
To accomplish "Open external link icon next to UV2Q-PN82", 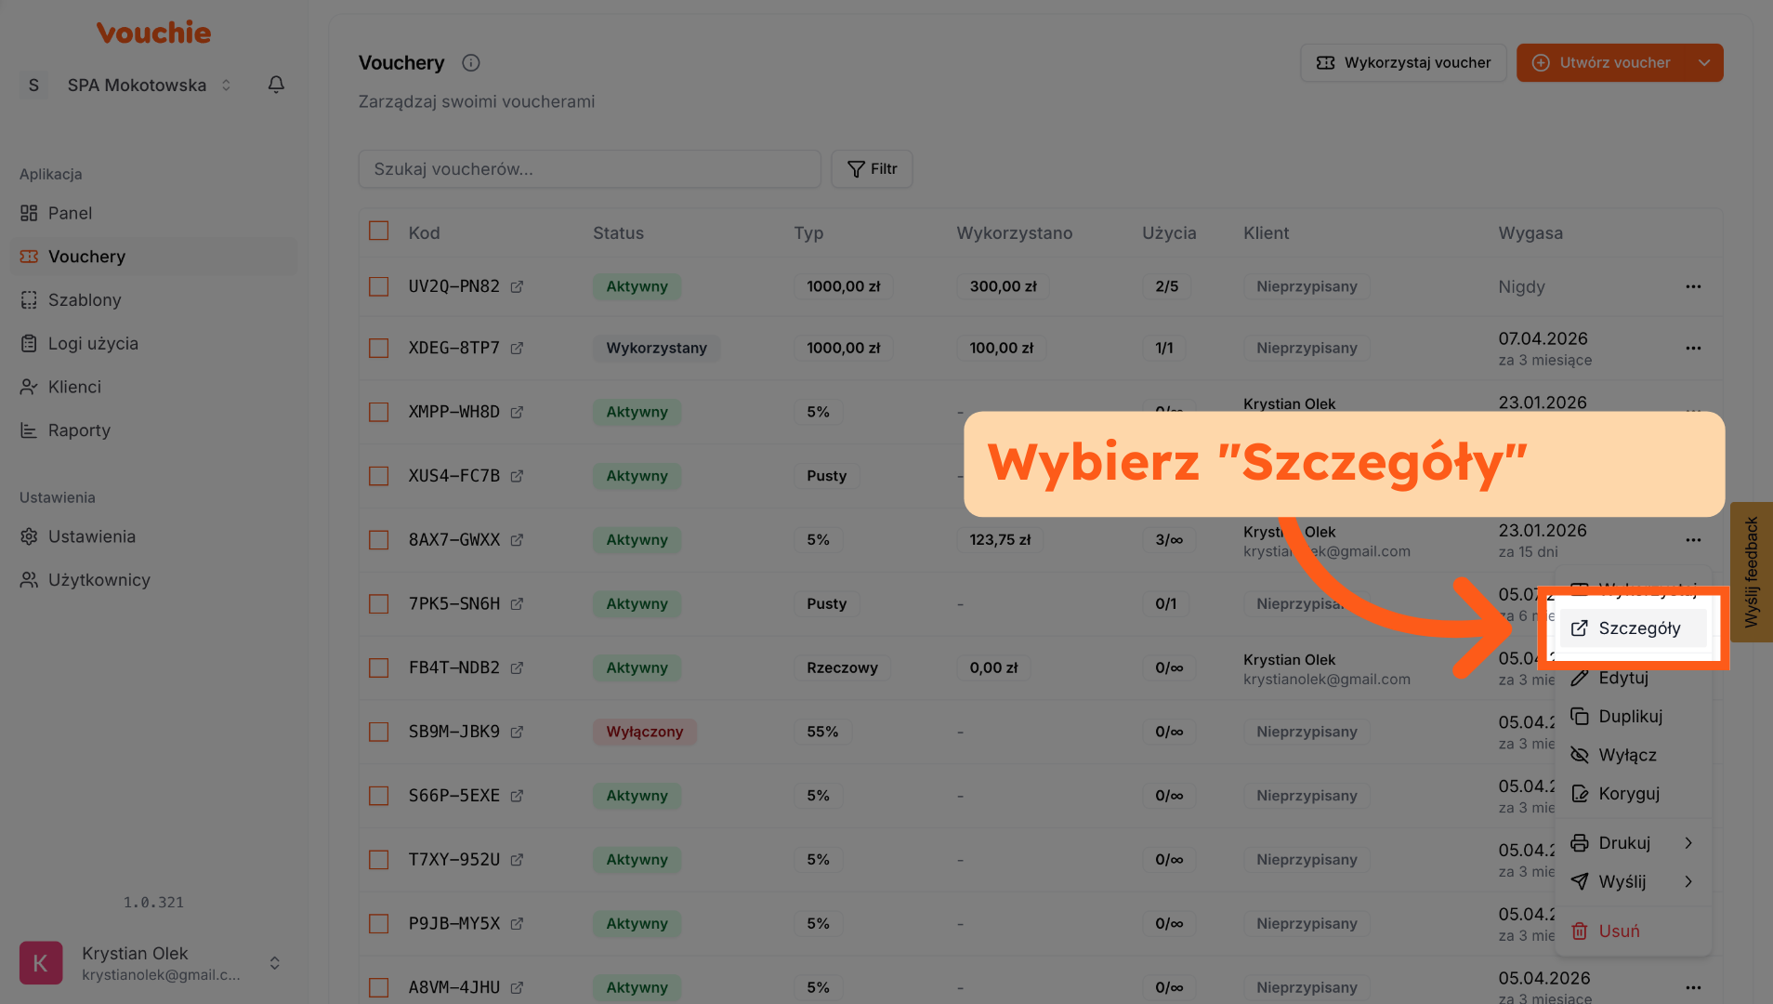I will pos(517,287).
